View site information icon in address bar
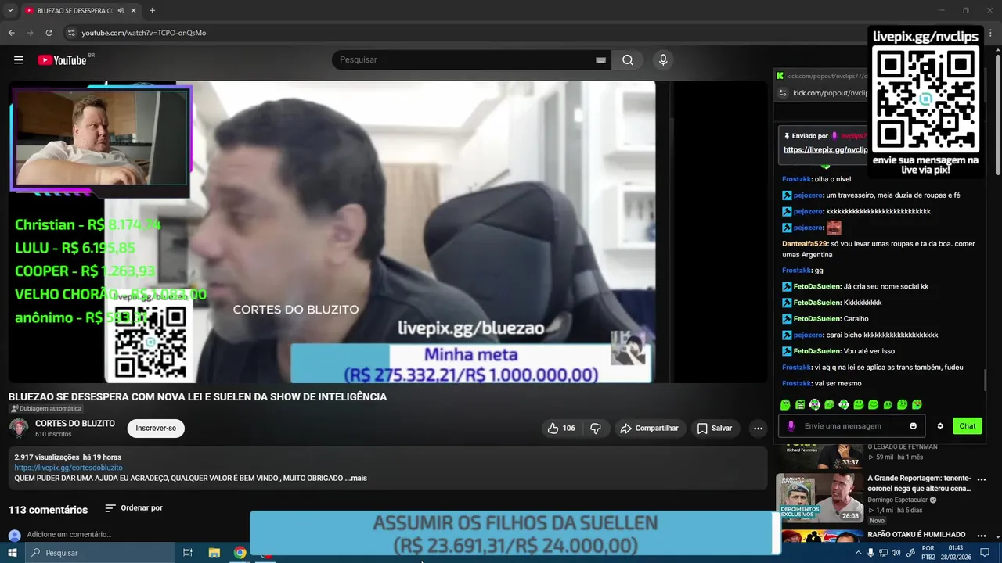The width and height of the screenshot is (1002, 563). coord(71,33)
